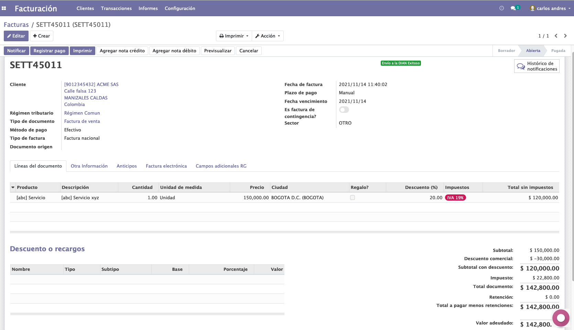Click the IVA 19% tax tag
This screenshot has height=330, width=574.
click(455, 198)
